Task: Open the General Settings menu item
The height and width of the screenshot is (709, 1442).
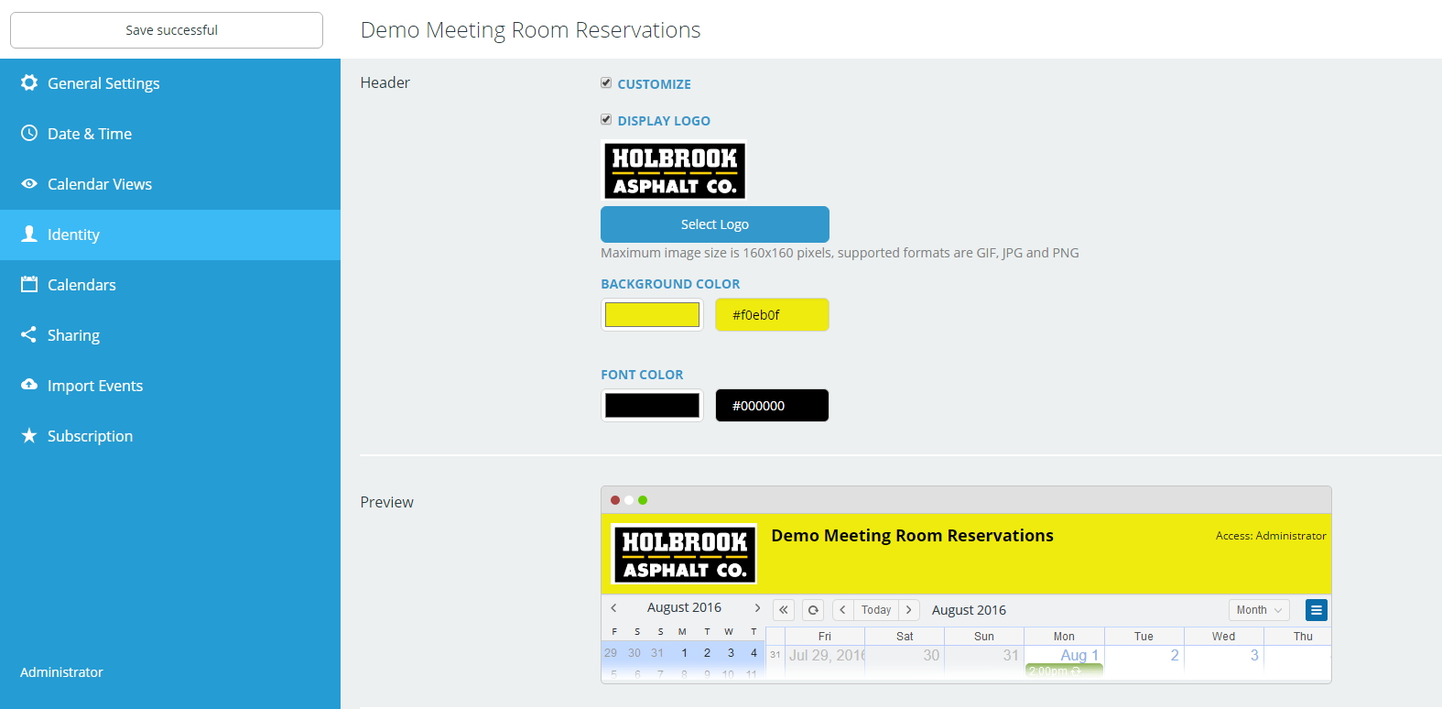Action: (170, 83)
